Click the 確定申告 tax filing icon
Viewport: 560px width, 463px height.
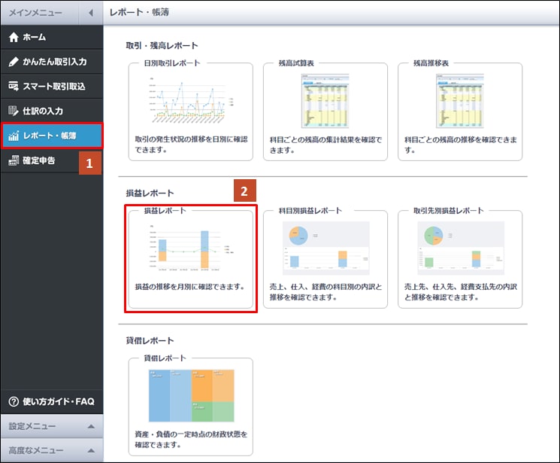tap(13, 160)
